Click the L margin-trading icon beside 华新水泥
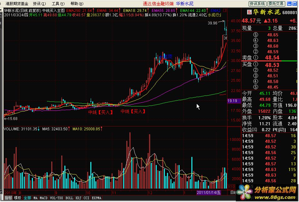This screenshot has height=202, width=299. point(249,12)
